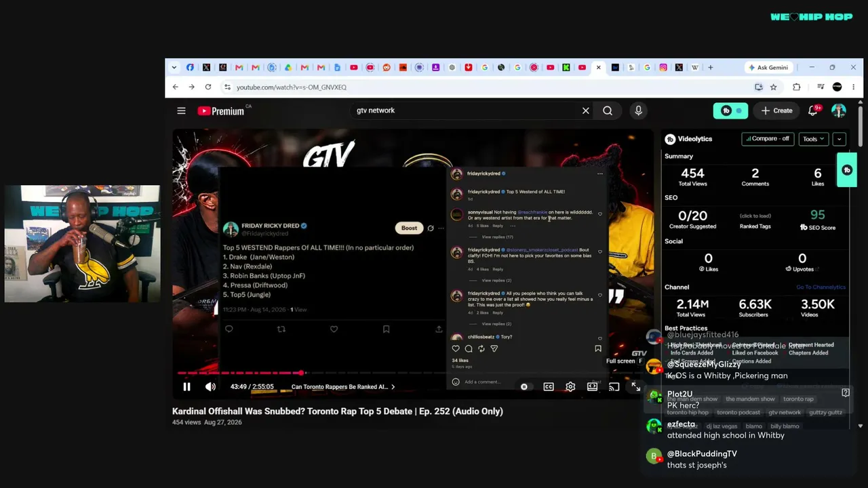Screen dimensions: 868x488
Task: Click the 95 SEO Score value
Action: 818,215
